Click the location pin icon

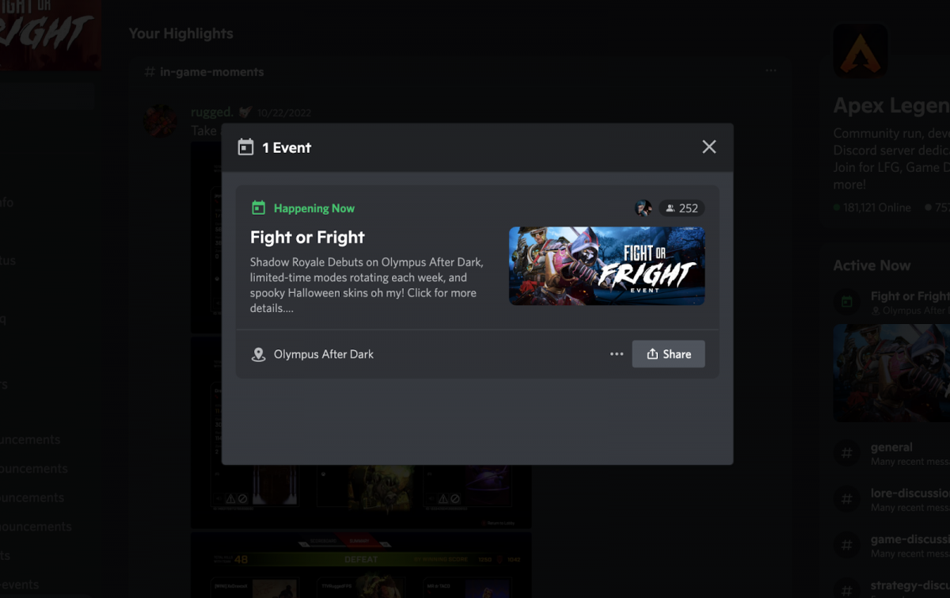pyautogui.click(x=258, y=354)
